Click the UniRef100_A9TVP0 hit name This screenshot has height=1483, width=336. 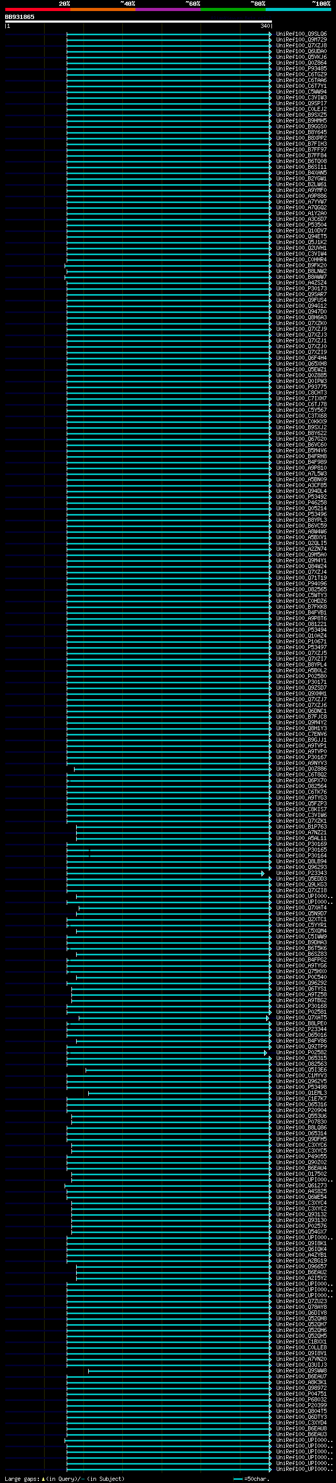301,752
